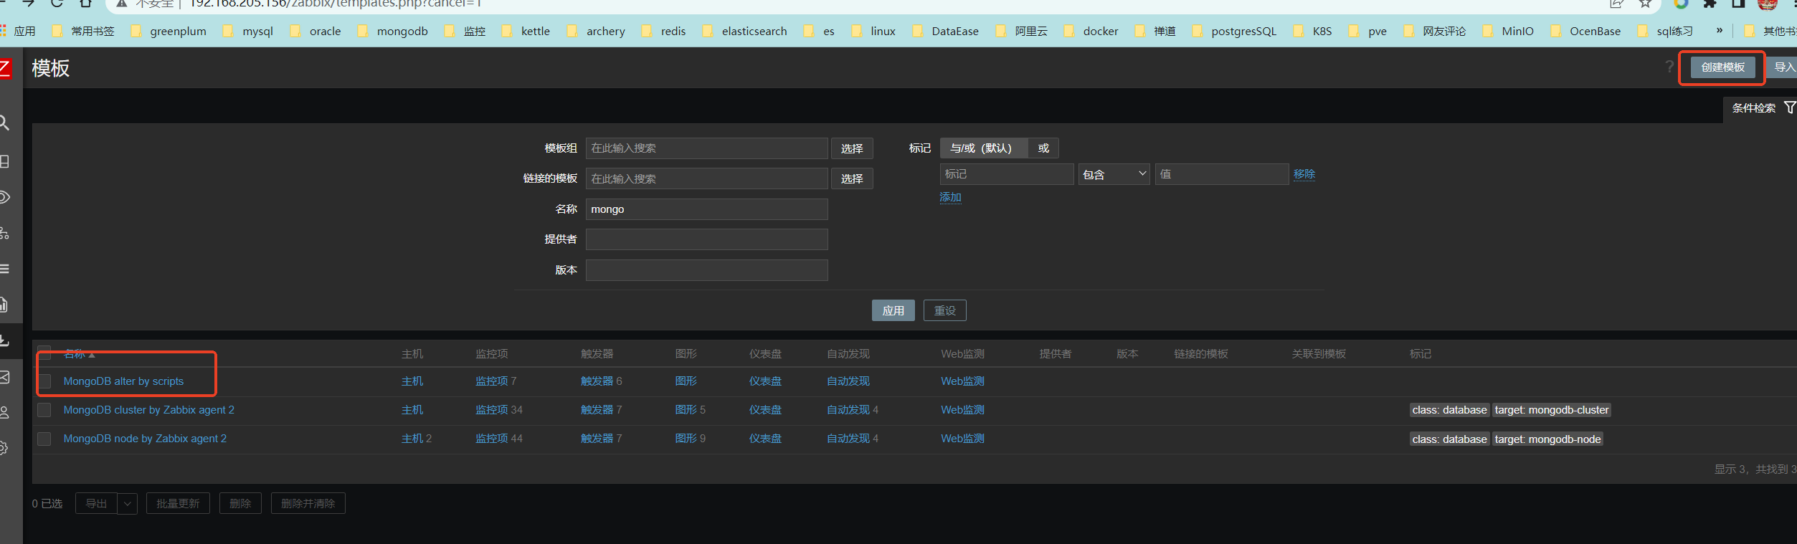Open the 包含 tag operator dropdown
The width and height of the screenshot is (1797, 544).
tap(1114, 174)
